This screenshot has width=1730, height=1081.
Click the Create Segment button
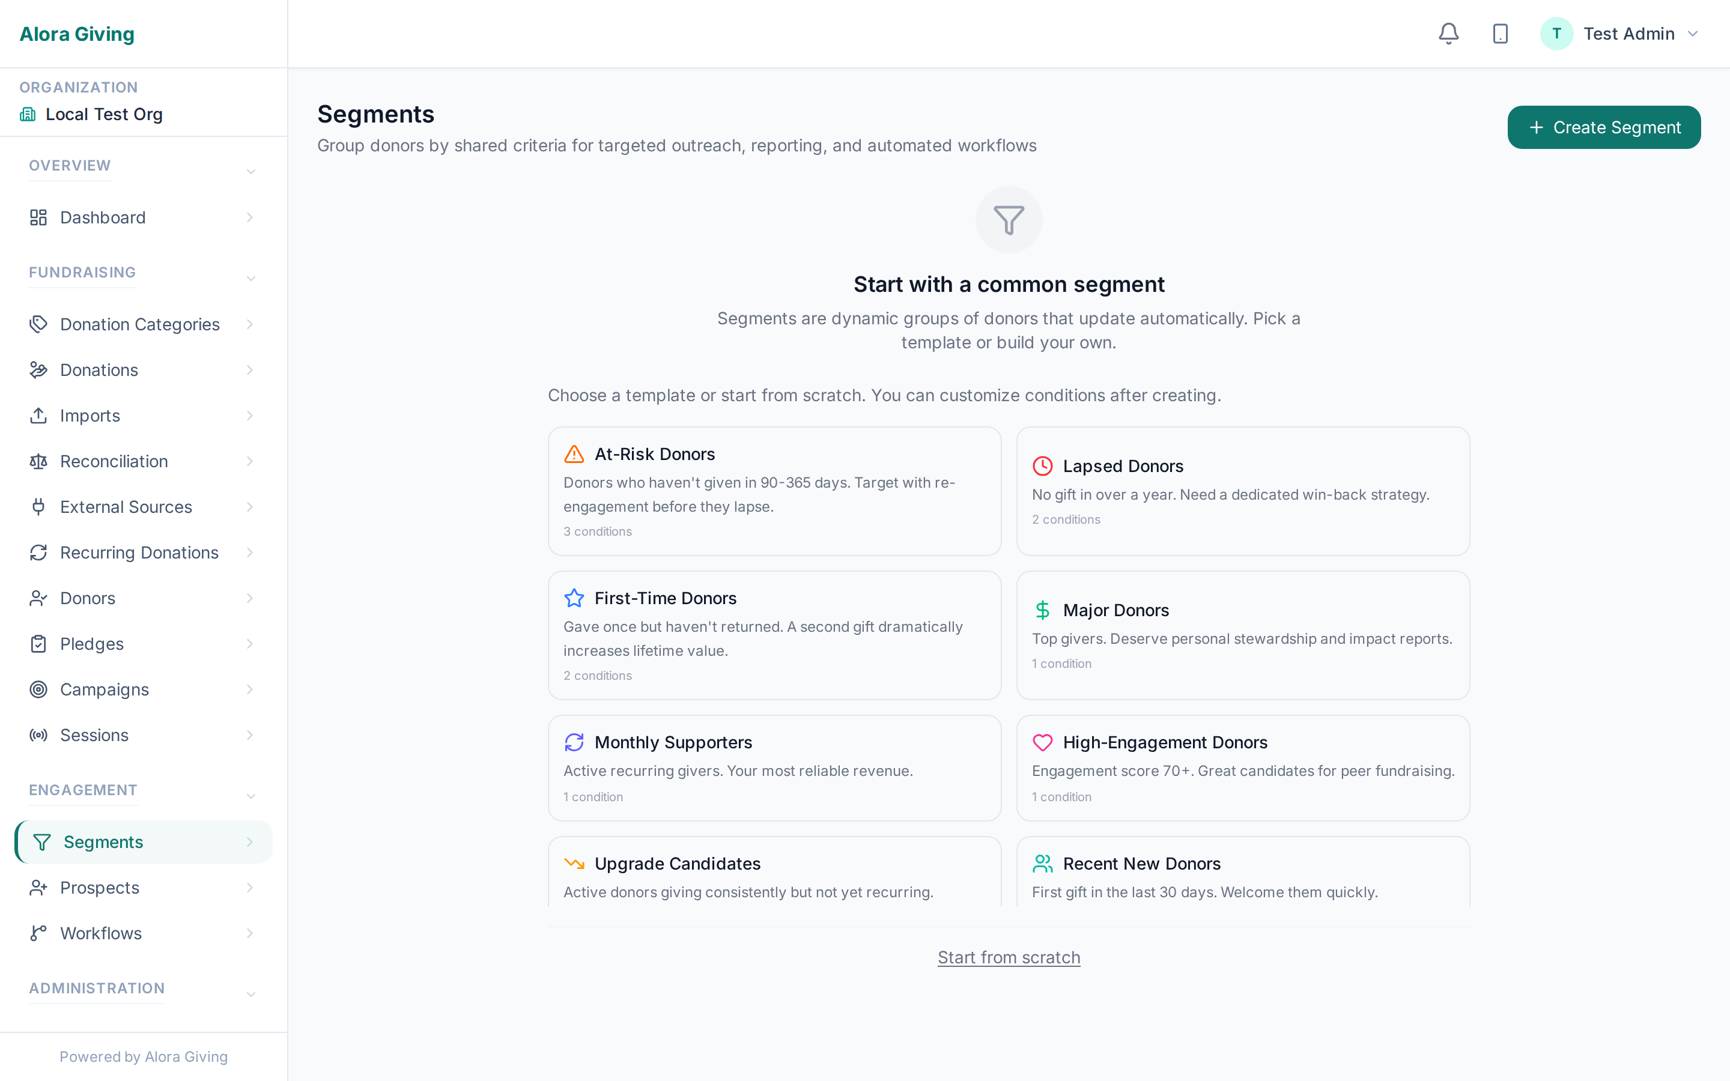pyautogui.click(x=1603, y=127)
